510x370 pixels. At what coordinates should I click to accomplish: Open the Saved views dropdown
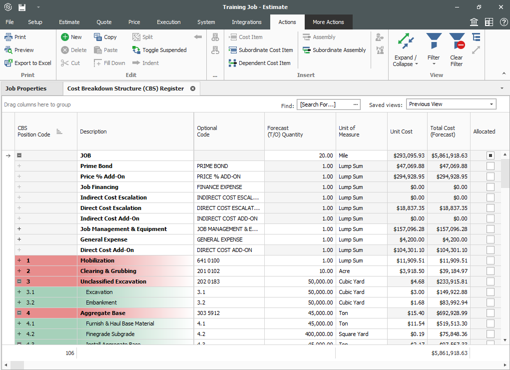point(491,103)
